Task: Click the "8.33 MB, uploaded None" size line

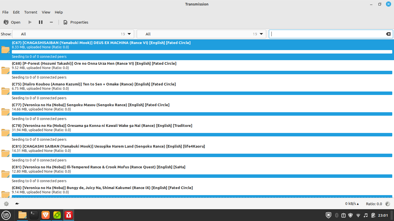Action: (40, 47)
